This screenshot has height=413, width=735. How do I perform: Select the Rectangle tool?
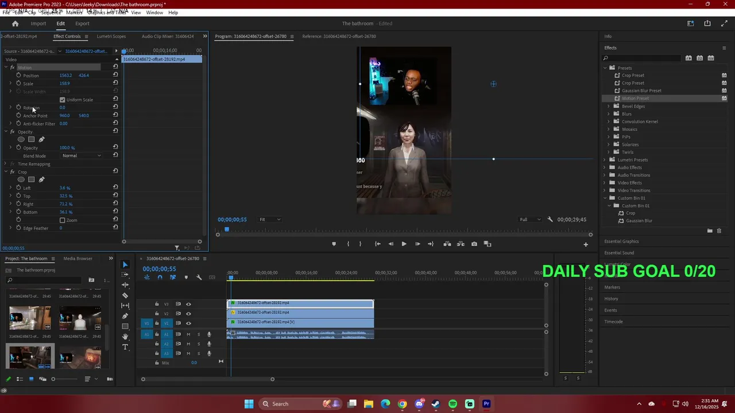click(125, 326)
